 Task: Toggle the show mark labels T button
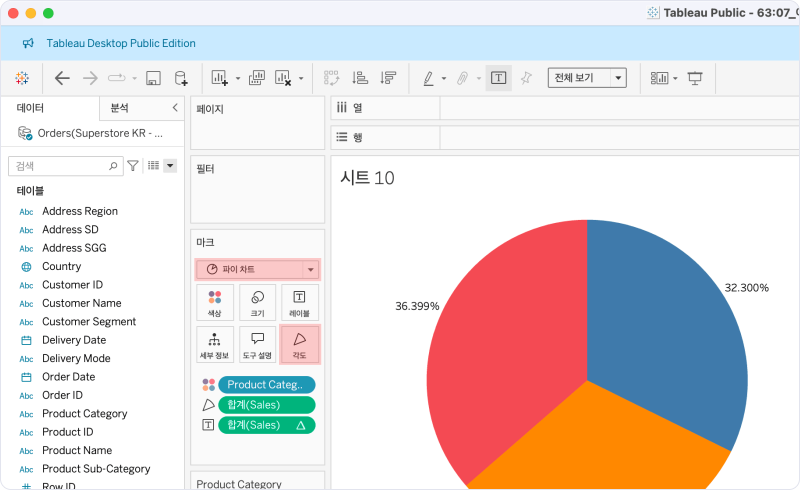[498, 78]
